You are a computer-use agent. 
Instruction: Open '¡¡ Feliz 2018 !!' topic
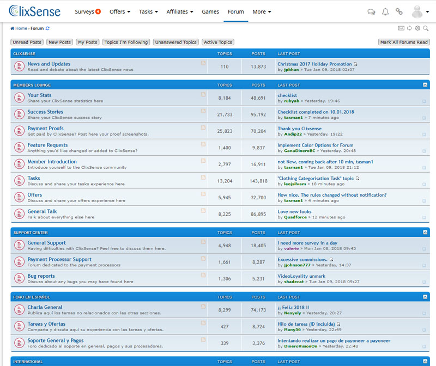(293, 307)
